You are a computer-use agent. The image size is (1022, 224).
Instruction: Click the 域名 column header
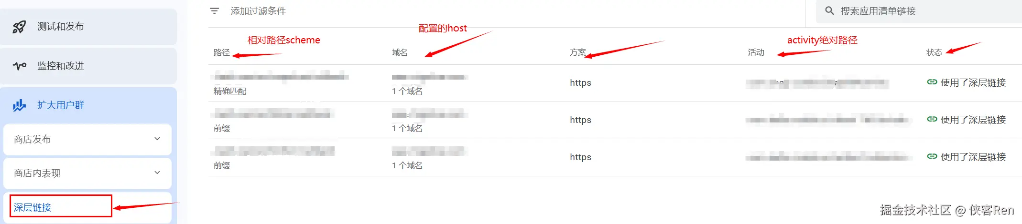coord(400,52)
